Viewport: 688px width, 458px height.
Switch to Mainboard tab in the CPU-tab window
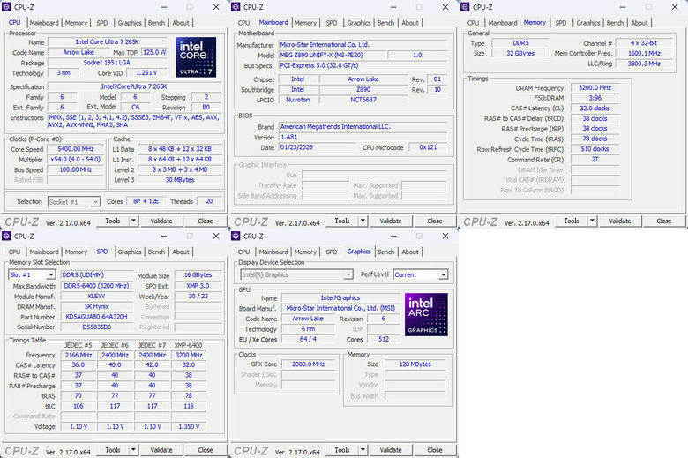coord(44,23)
